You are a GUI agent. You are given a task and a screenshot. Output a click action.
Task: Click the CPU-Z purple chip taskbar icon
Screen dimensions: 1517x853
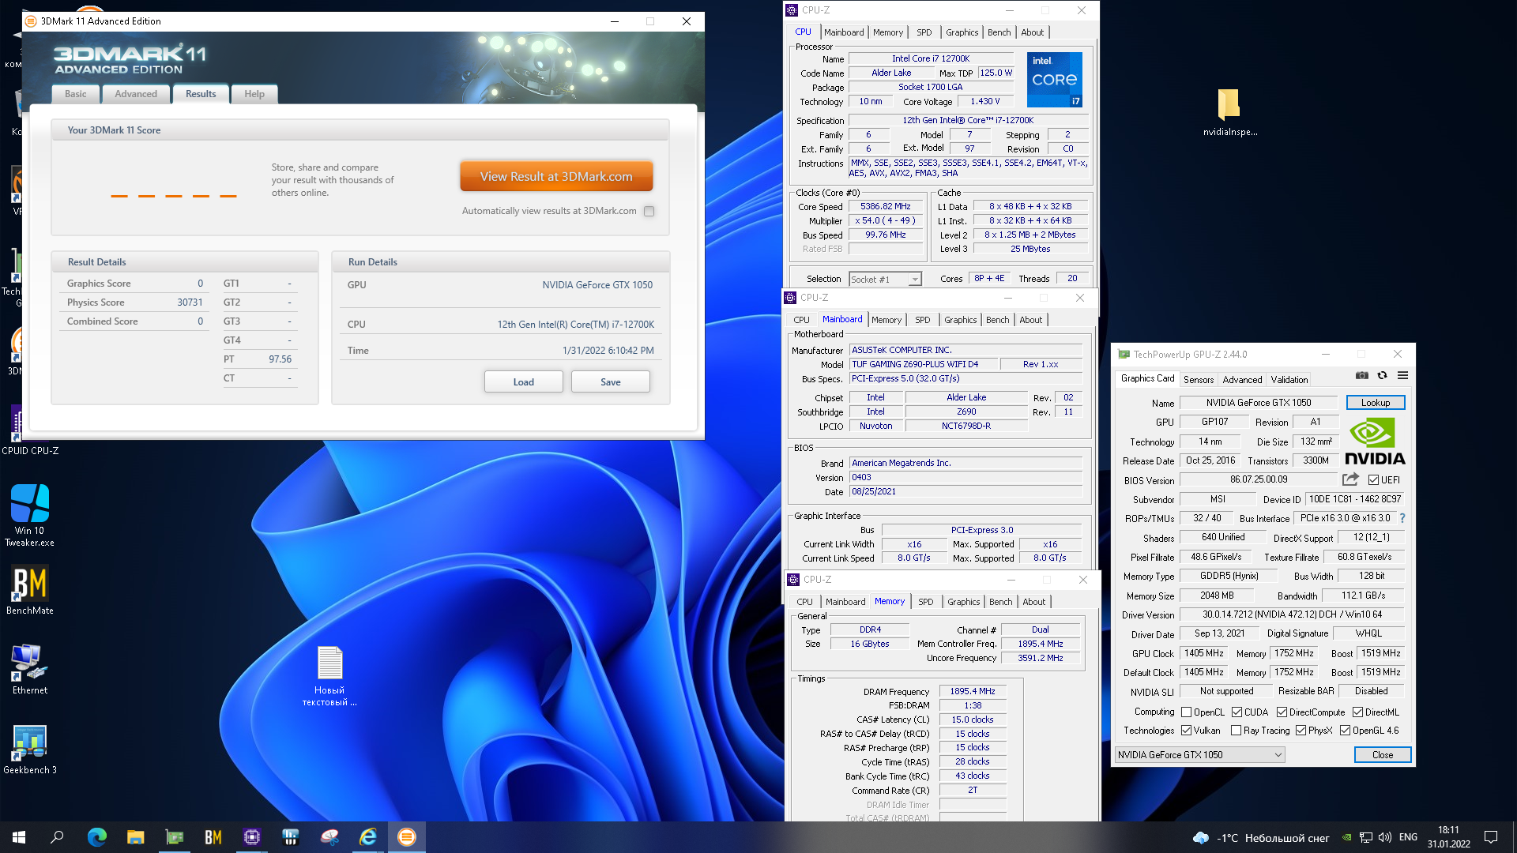[251, 837]
